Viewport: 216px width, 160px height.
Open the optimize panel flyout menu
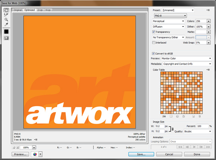click(208, 10)
